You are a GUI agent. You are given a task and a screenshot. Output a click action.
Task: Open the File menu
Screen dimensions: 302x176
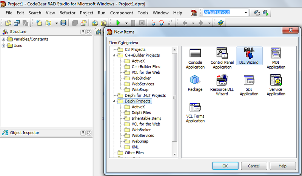9,13
